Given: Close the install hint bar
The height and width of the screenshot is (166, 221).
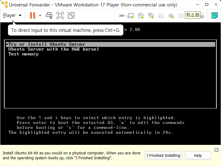Looking at the screenshot, I should pos(216,150).
